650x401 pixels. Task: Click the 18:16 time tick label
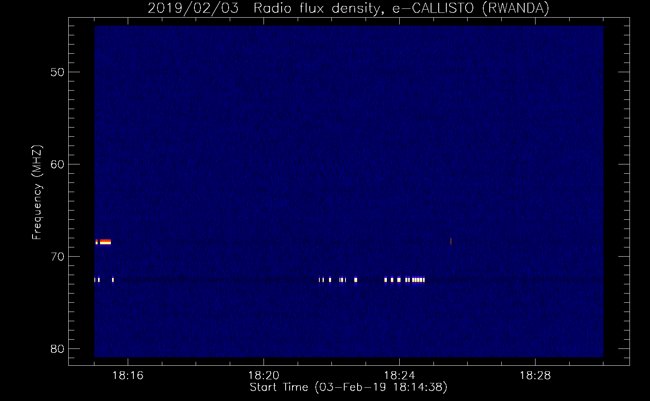(x=127, y=376)
